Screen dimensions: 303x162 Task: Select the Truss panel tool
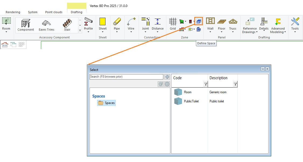tap(232, 24)
